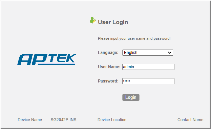Focus the Password input field
The height and width of the screenshot is (129, 211).
coord(148,81)
